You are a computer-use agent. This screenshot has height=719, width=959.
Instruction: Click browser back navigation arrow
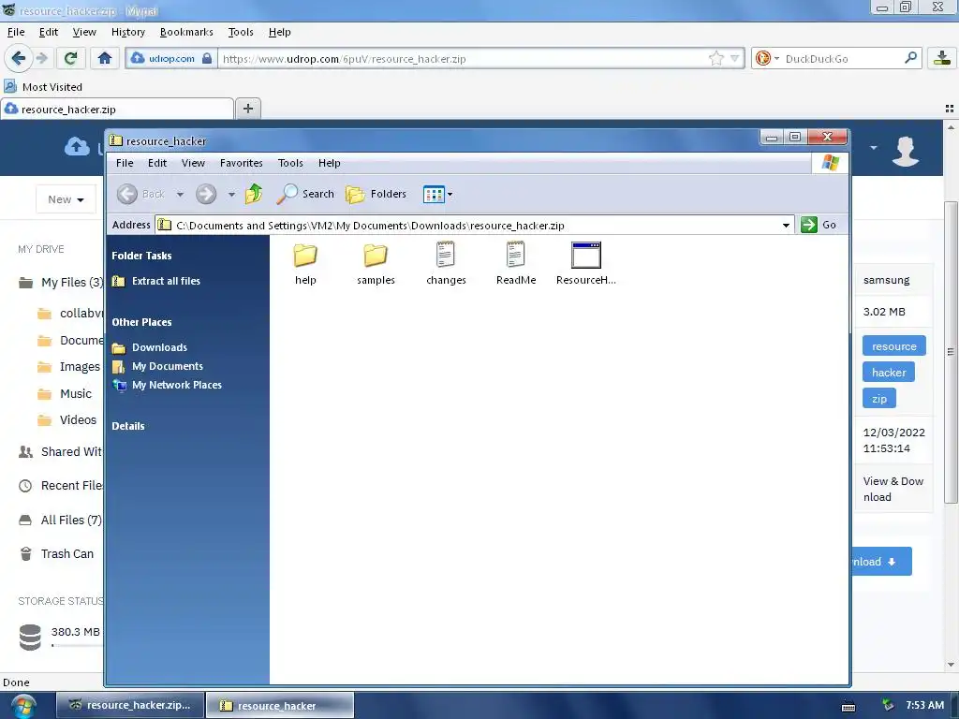18,58
